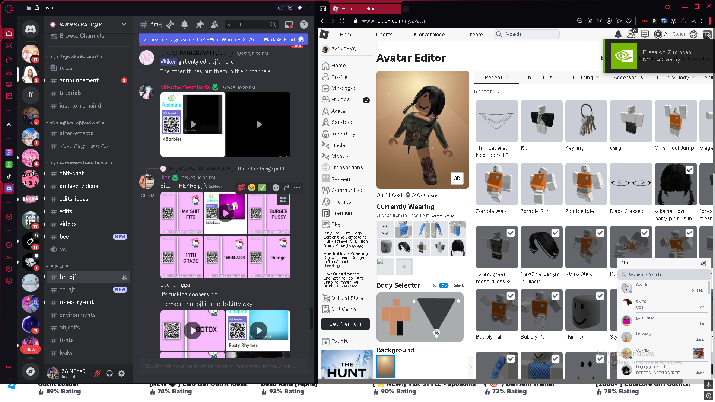
Task: Add reaction emoji to iker's message
Action: [x=276, y=188]
